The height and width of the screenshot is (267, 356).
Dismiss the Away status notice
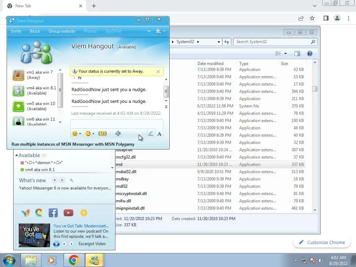[x=158, y=72]
